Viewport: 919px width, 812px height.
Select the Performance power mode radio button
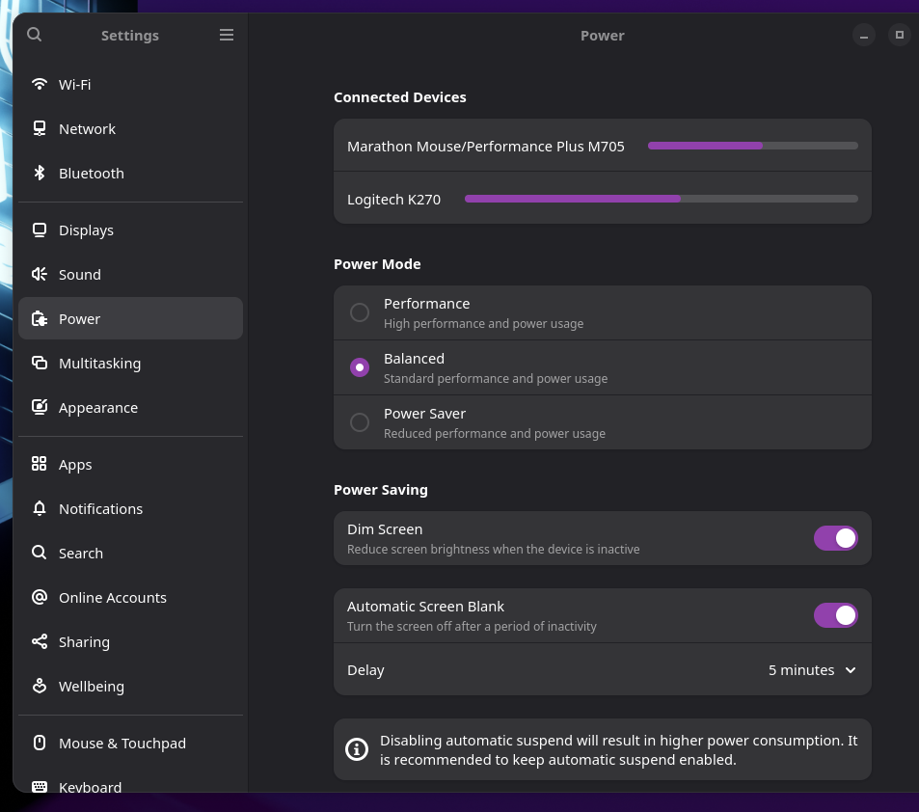(360, 312)
